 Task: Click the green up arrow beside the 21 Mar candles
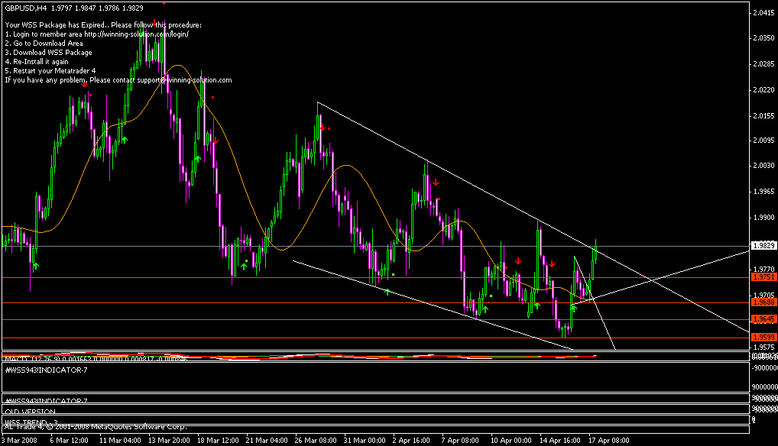(245, 266)
